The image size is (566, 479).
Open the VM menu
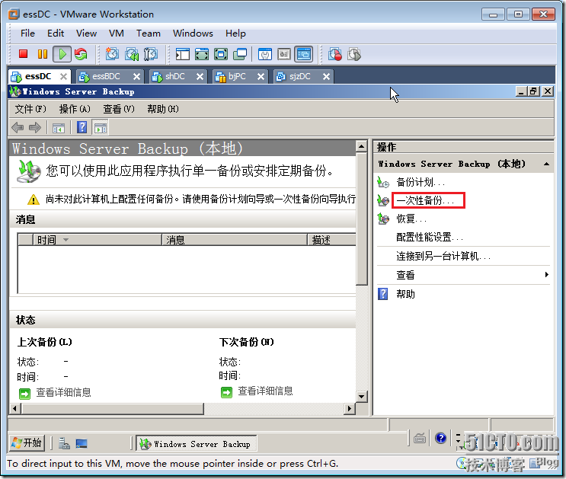point(117,34)
